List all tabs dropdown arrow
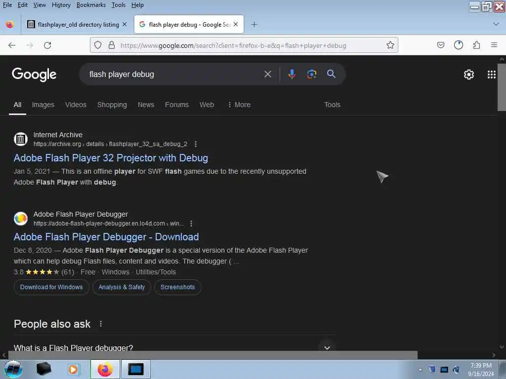Image resolution: width=506 pixels, height=379 pixels. point(496,24)
